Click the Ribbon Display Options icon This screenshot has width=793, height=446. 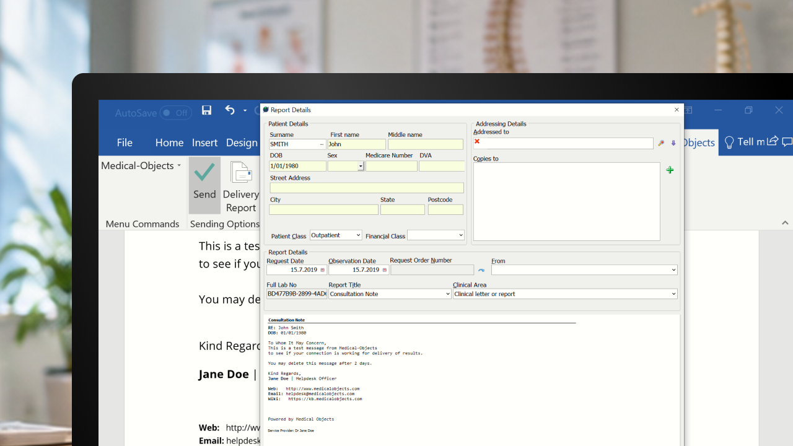point(688,110)
